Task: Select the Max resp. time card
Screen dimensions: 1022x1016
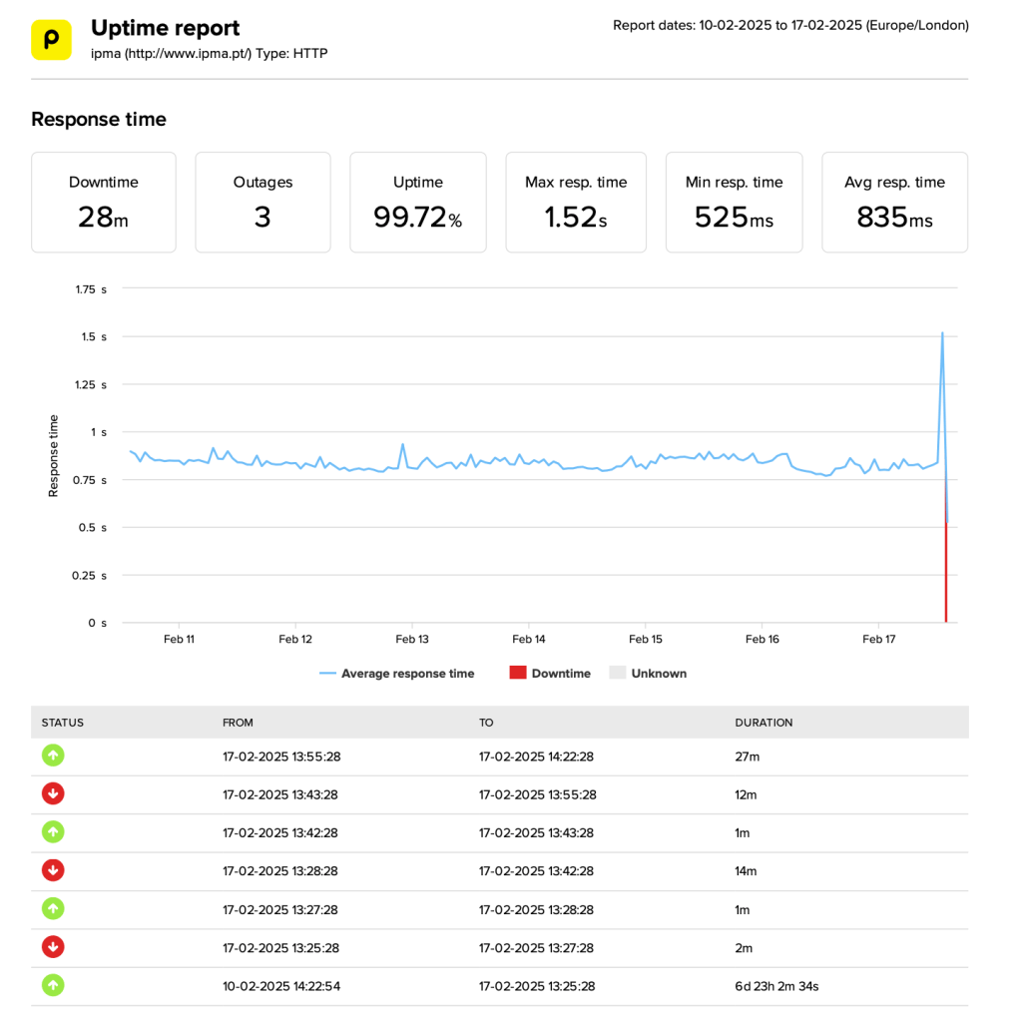Action: click(576, 203)
